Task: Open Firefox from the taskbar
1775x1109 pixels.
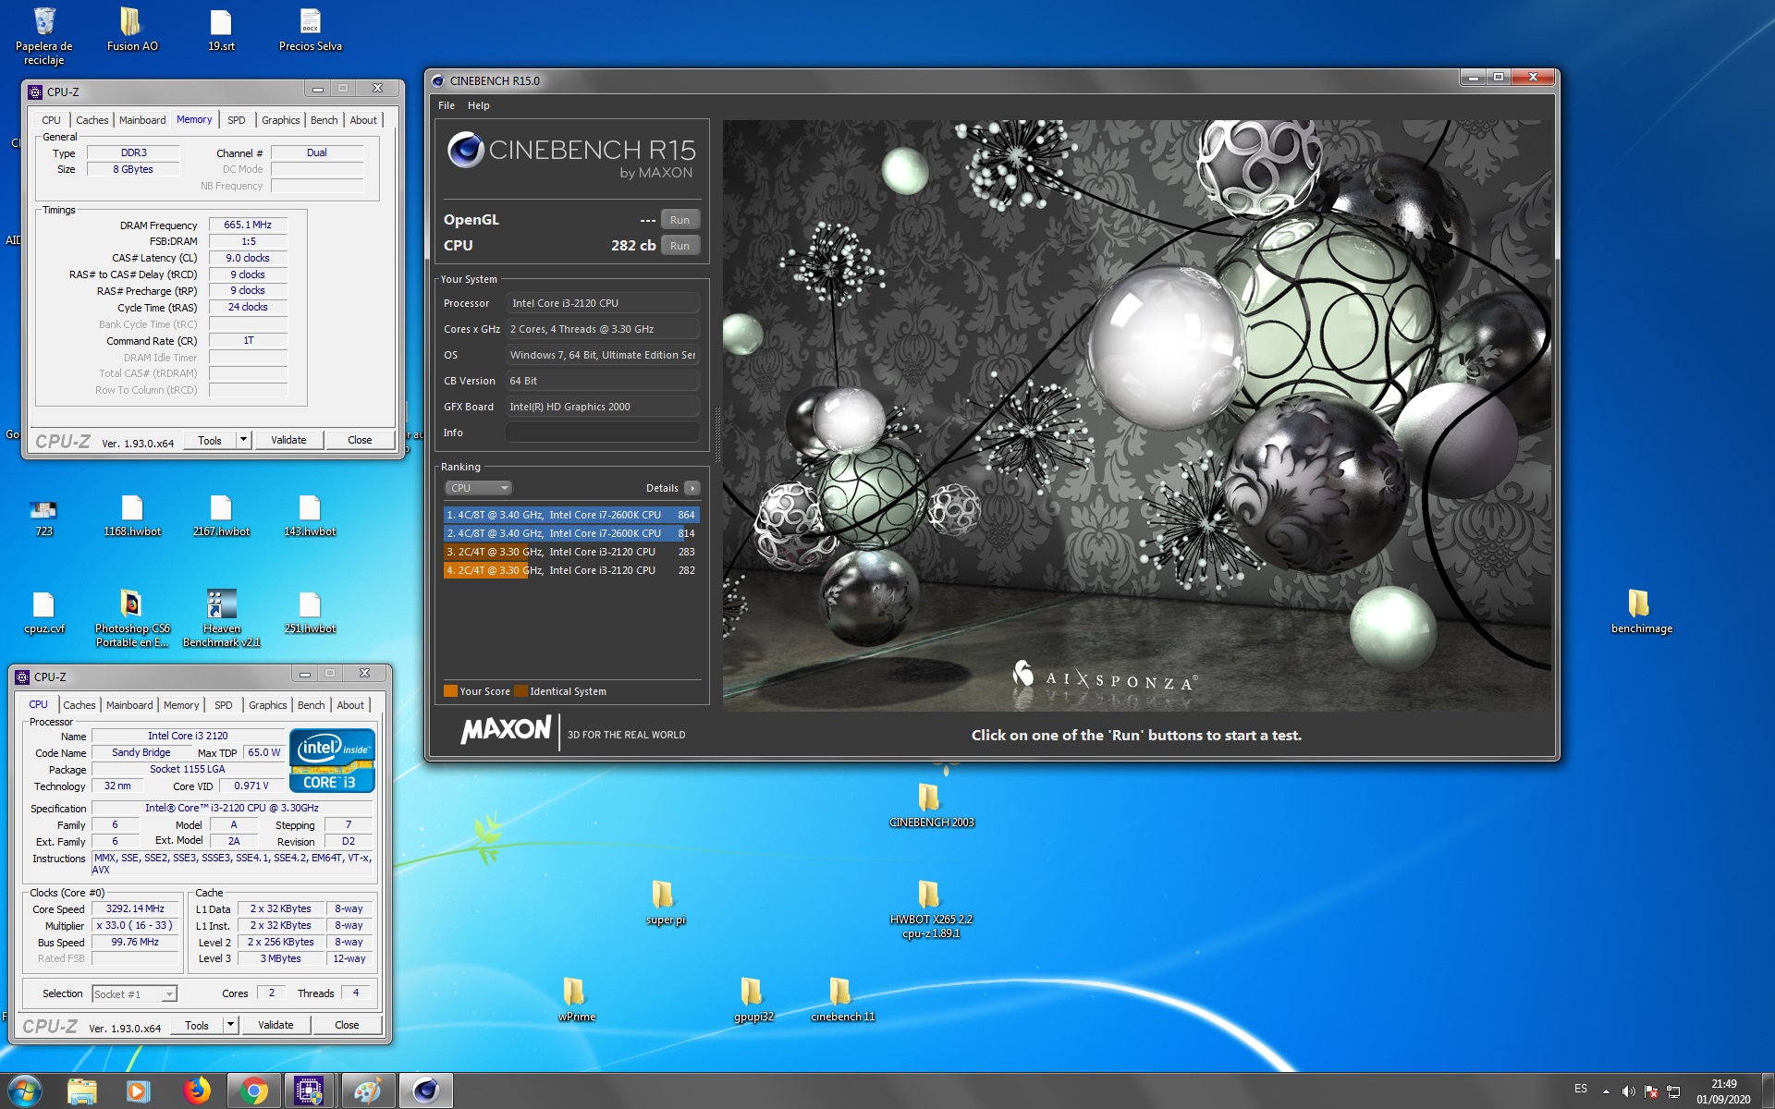Action: coord(196,1091)
